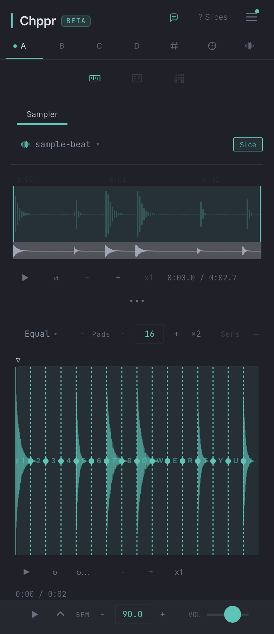
Task: Increase pad count with plus
Action: coord(176,334)
